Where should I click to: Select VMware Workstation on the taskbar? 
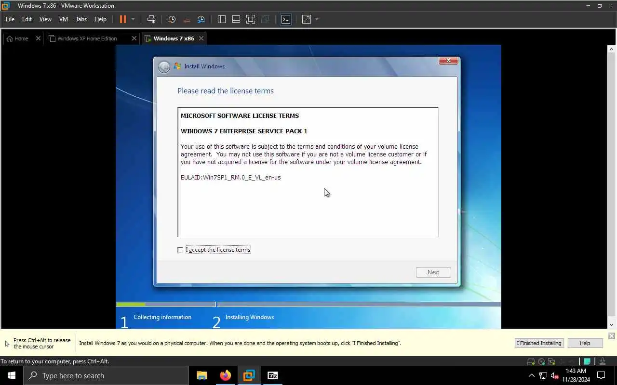click(x=249, y=375)
